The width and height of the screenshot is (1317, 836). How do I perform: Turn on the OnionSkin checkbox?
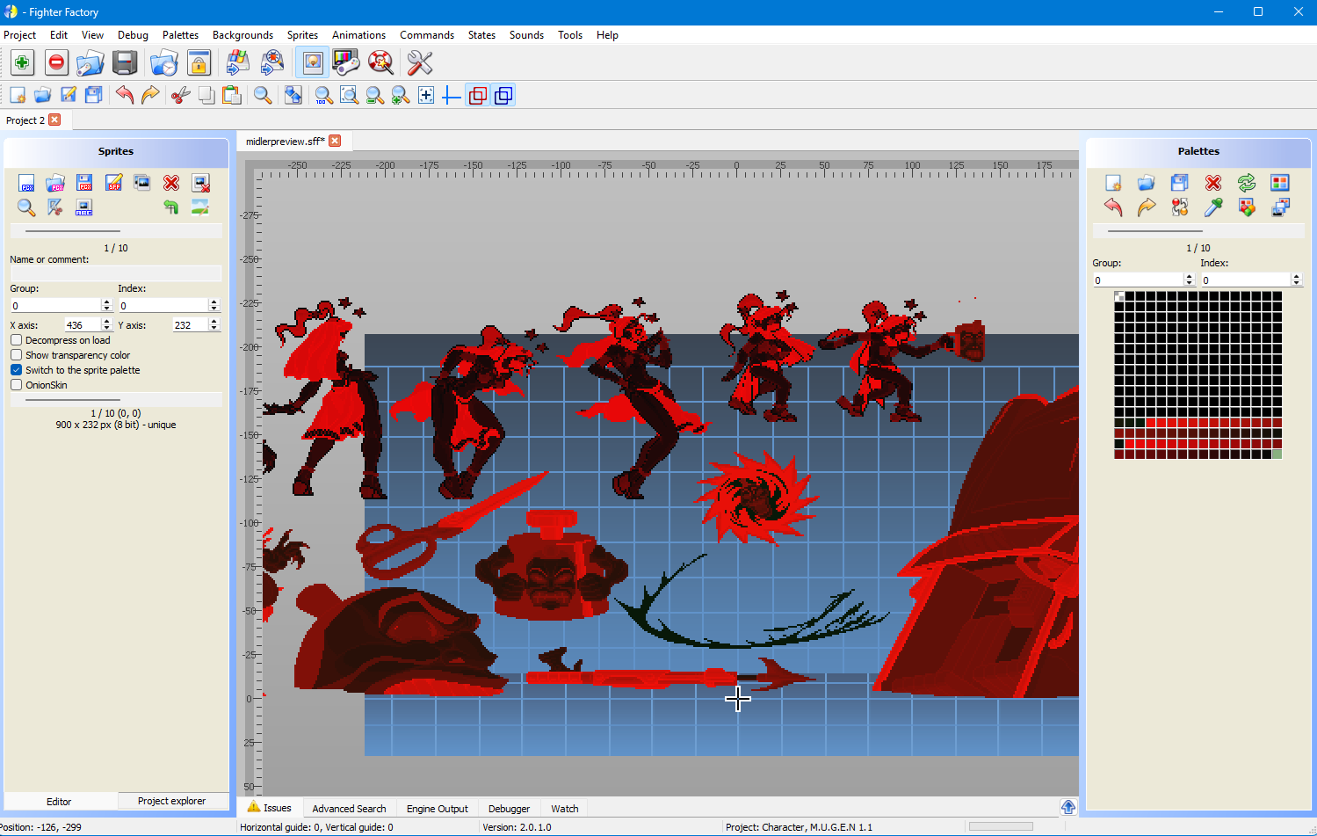coord(17,385)
